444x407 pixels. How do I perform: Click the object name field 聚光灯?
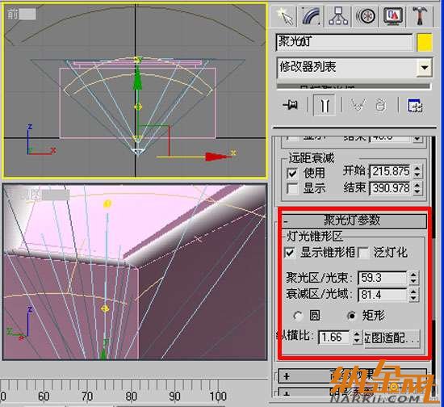344,43
